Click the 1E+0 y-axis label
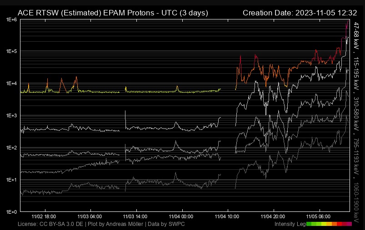The image size is (365, 230). (11, 212)
